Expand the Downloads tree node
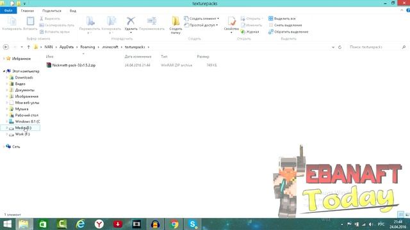The width and height of the screenshot is (410, 230). click(7, 77)
